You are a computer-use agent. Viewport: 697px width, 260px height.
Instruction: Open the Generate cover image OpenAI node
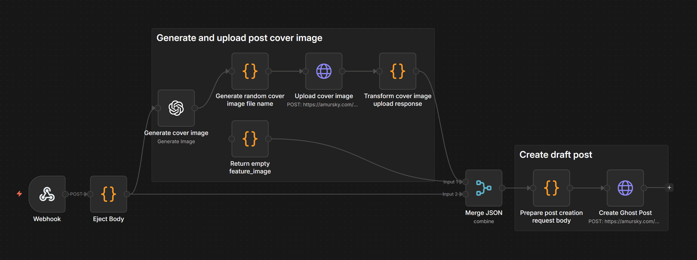[x=176, y=108]
